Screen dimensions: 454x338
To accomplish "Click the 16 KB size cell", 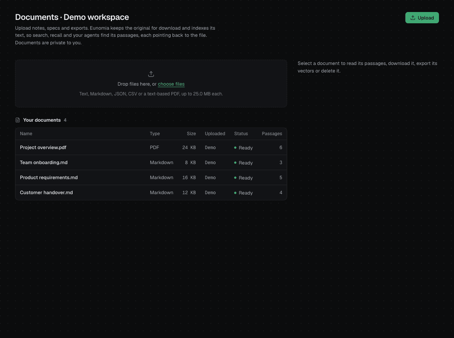I will point(189,178).
